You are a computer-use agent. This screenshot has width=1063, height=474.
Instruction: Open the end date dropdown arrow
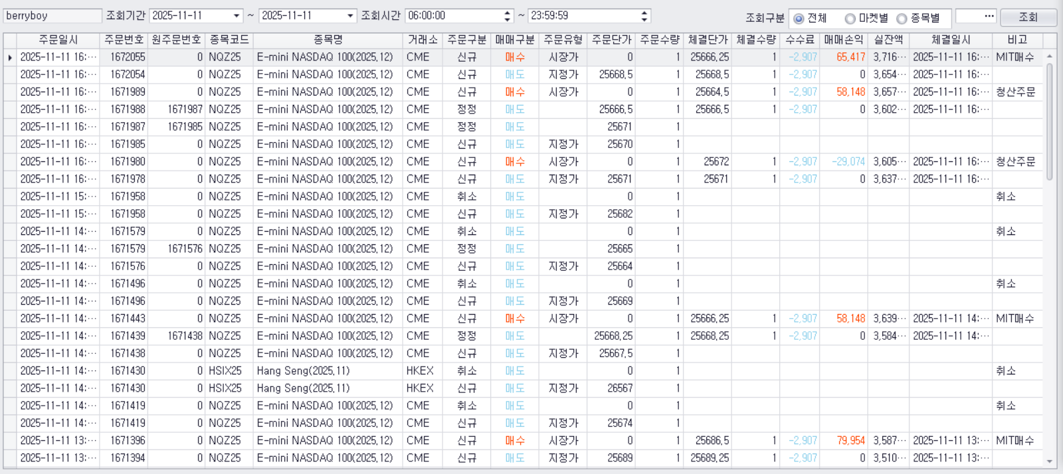351,15
